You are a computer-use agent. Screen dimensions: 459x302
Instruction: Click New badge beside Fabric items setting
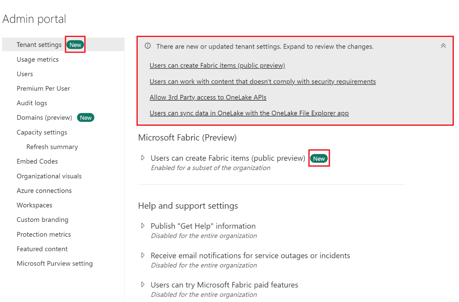pyautogui.click(x=319, y=158)
